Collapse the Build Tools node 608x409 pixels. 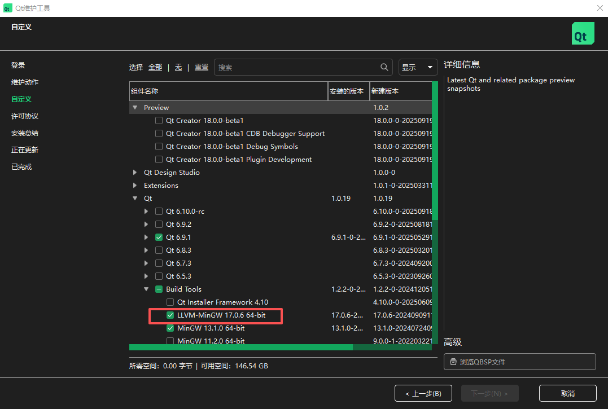coord(146,289)
